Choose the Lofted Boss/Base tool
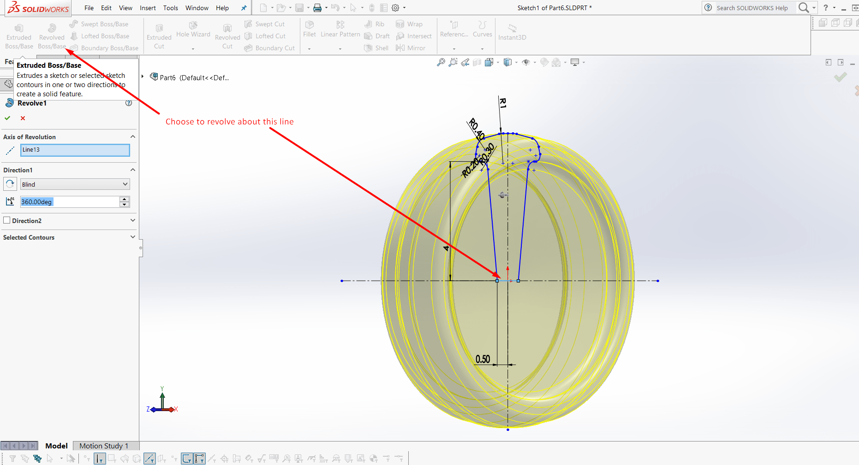The width and height of the screenshot is (859, 465). (x=100, y=36)
